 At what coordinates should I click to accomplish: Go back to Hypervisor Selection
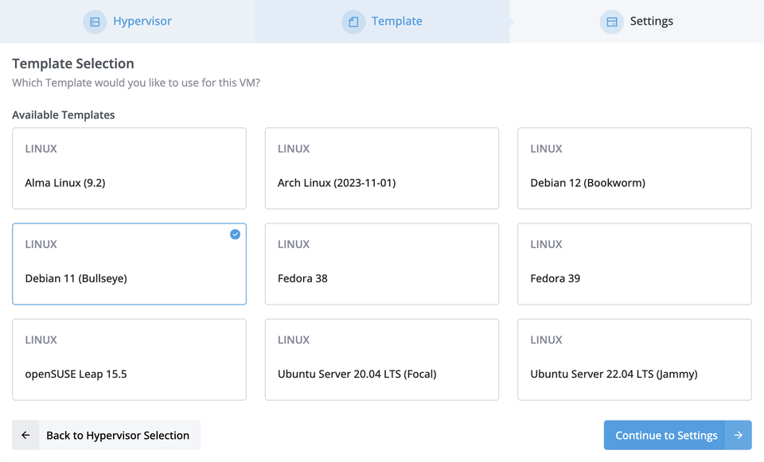click(106, 435)
